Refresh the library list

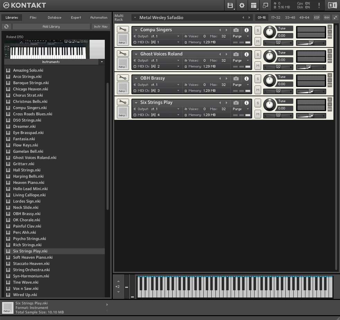[6, 26]
